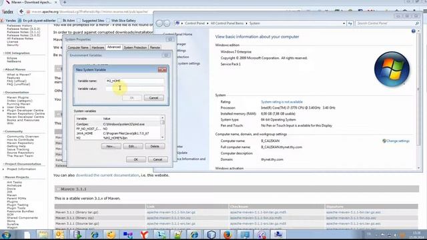Viewport: 427px width, 240px height.
Task: Switch to the Remote tab
Action: tap(155, 47)
